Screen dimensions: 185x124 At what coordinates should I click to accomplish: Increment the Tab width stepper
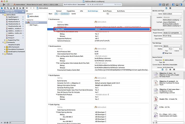tap(171, 48)
